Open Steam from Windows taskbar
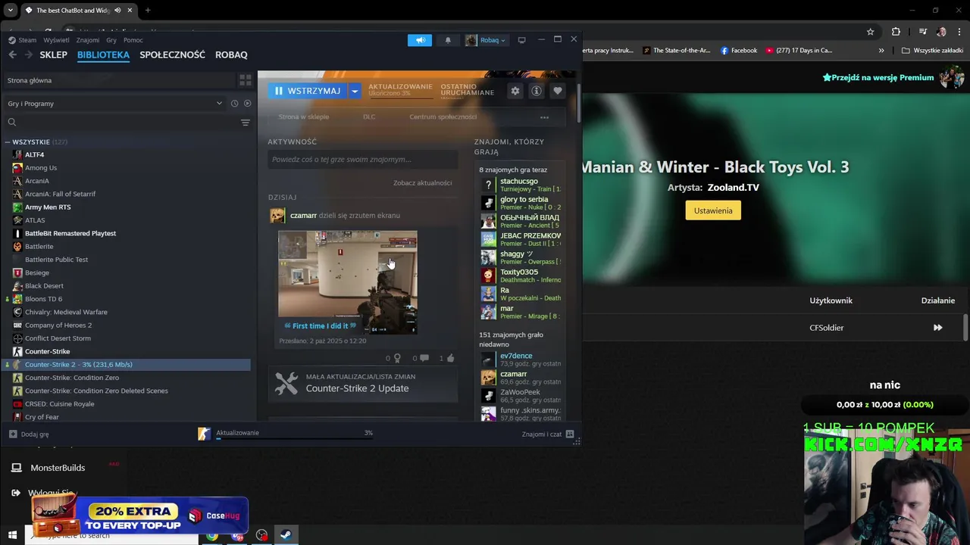 (286, 535)
